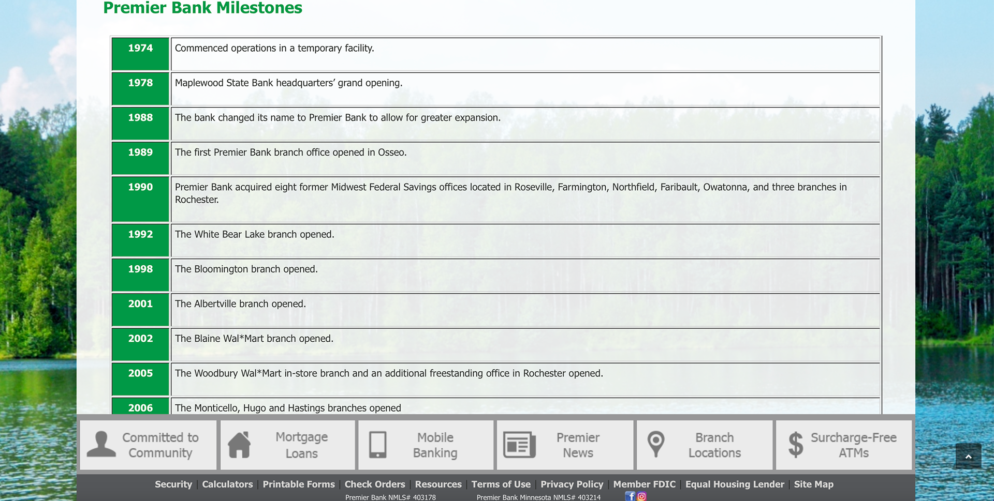Click 'The White Bear Lake branch opened.'
The width and height of the screenshot is (994, 501).
pyautogui.click(x=255, y=234)
